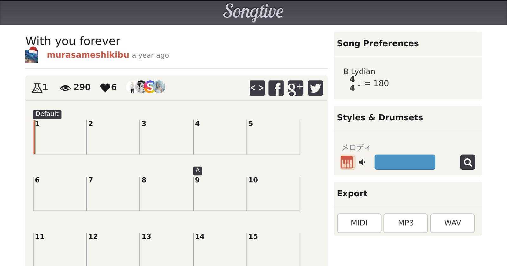Export the song as WAV
507x266 pixels.
pyautogui.click(x=452, y=223)
